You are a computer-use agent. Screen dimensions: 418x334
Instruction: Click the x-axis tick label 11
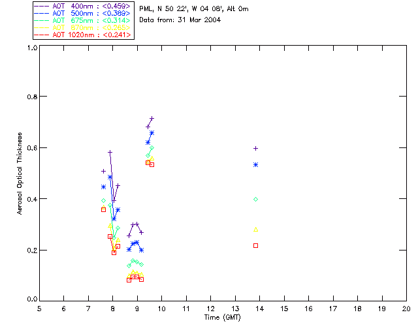186,309
